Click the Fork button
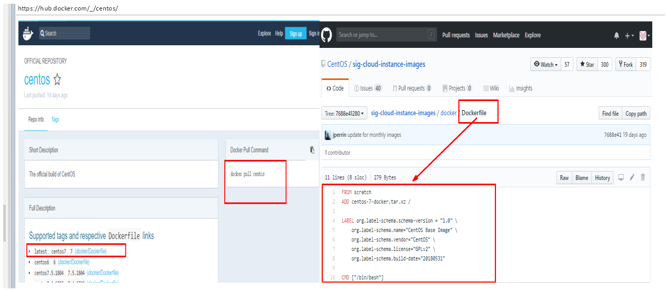Image resolution: width=667 pixels, height=291 pixels. pos(625,65)
